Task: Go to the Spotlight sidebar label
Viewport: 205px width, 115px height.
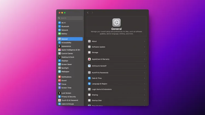Action: click(65, 68)
